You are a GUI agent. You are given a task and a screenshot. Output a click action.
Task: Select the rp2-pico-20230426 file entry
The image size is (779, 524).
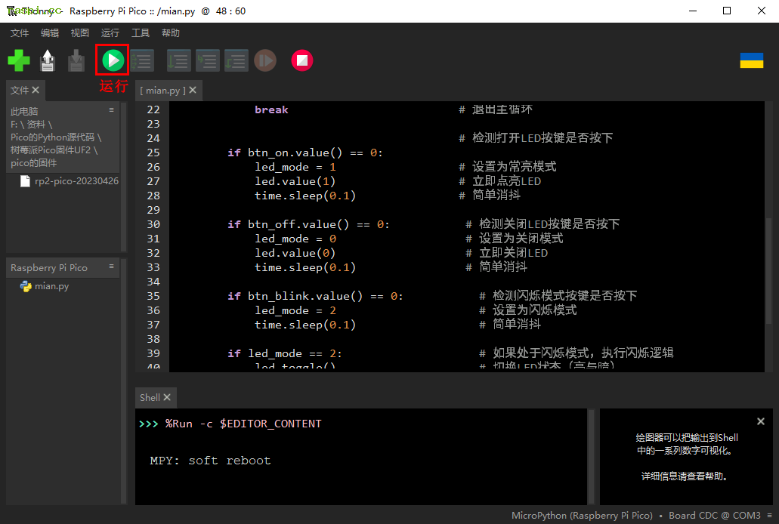tap(76, 181)
